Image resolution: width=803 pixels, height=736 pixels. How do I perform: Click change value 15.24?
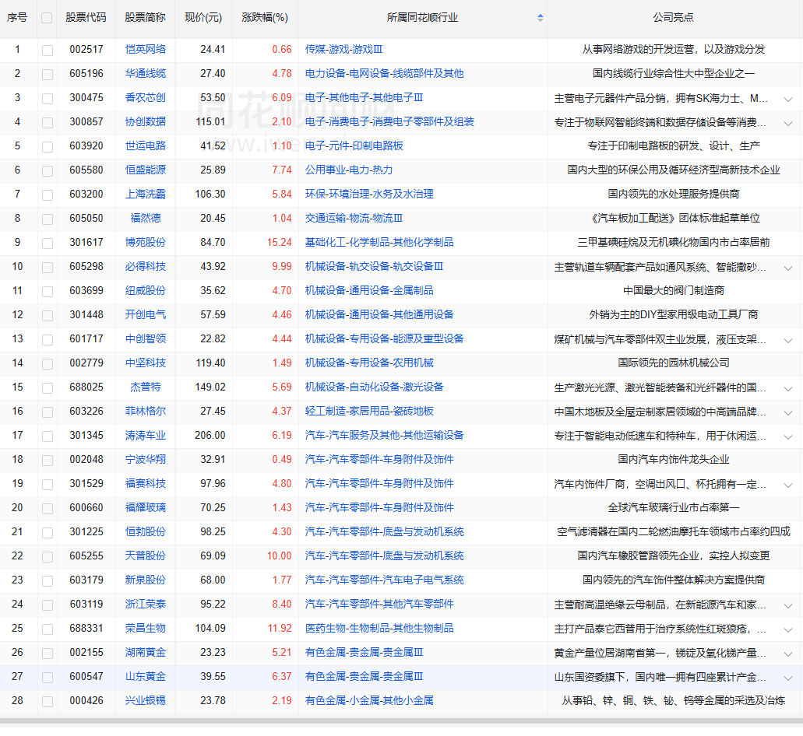pos(279,243)
